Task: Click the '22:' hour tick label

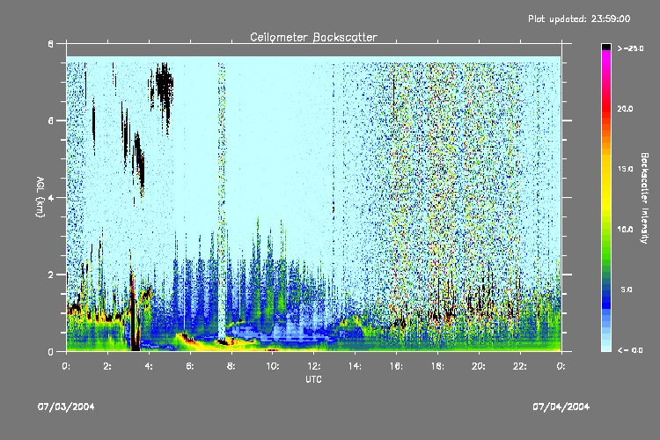Action: coord(520,366)
